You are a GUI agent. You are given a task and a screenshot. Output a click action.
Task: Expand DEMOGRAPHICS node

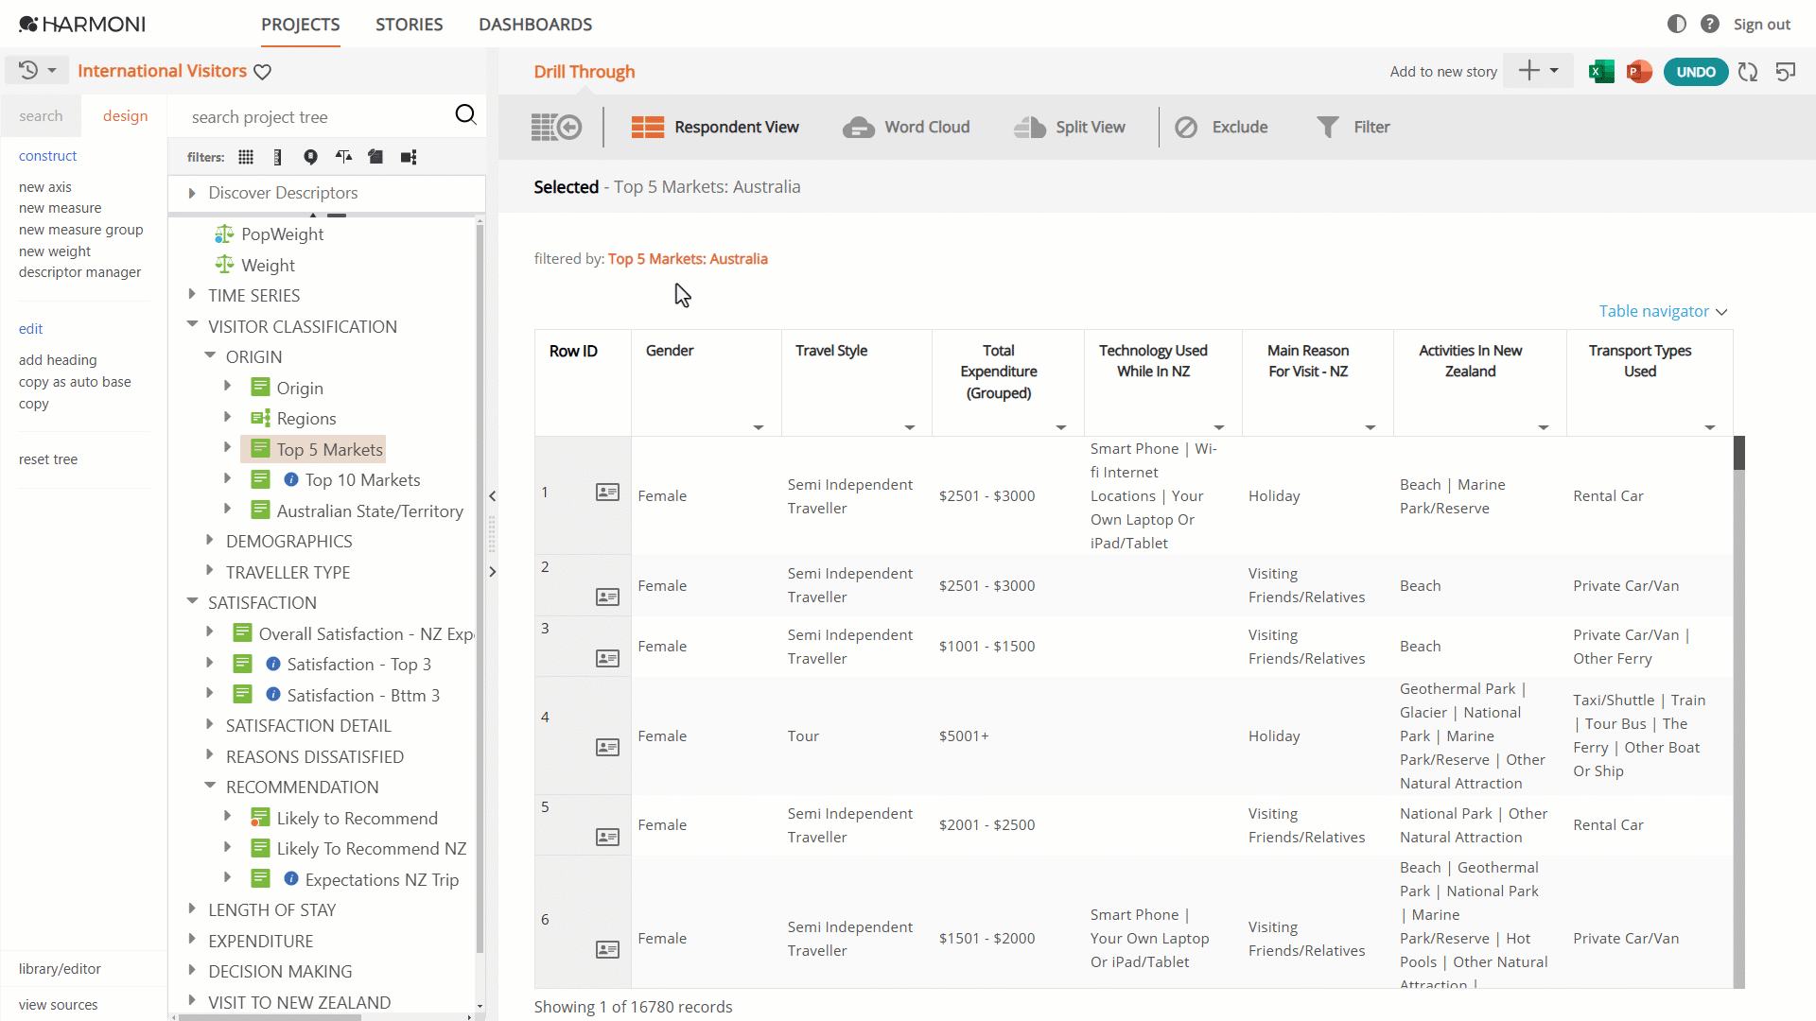pos(209,541)
